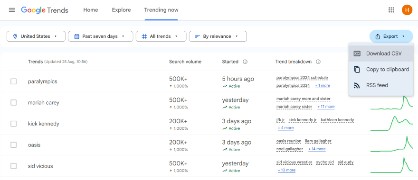
Task: Open the account avatar 'H'
Action: tap(407, 10)
